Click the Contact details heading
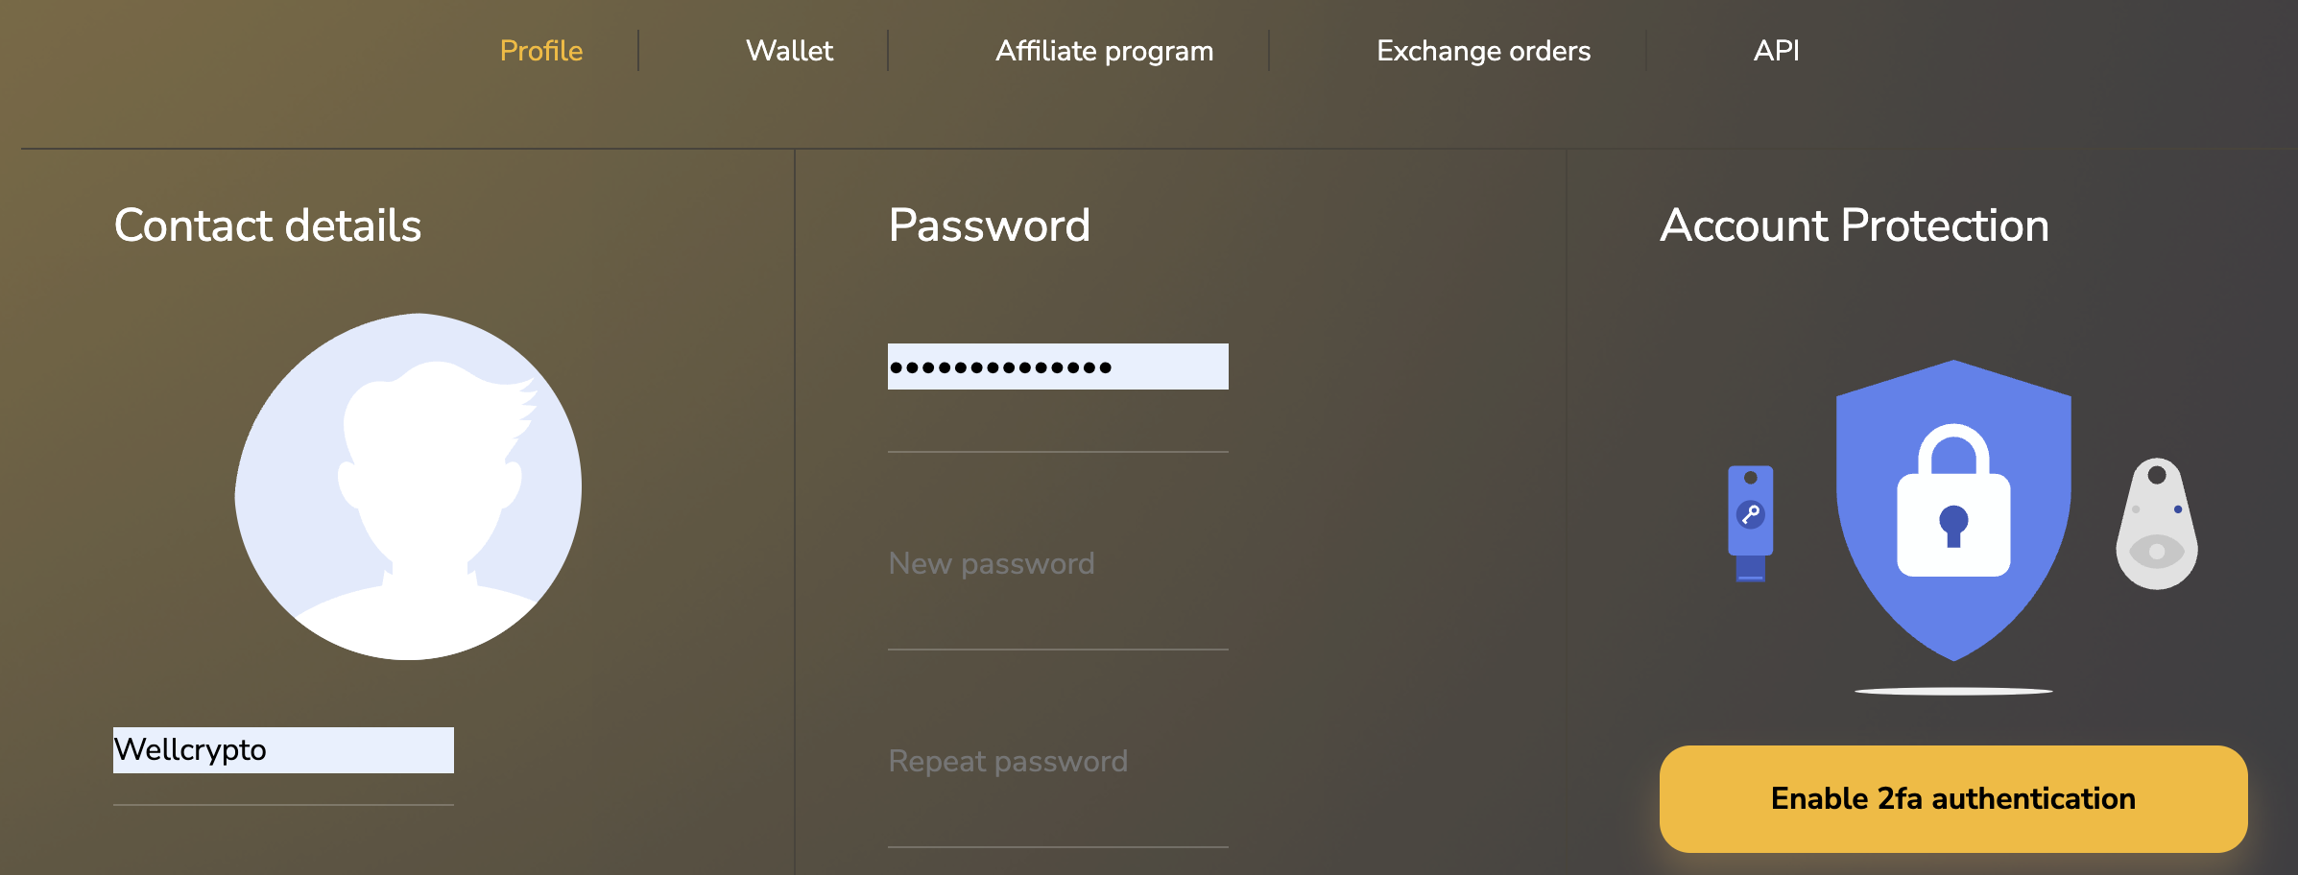This screenshot has height=875, width=2298. 268,226
